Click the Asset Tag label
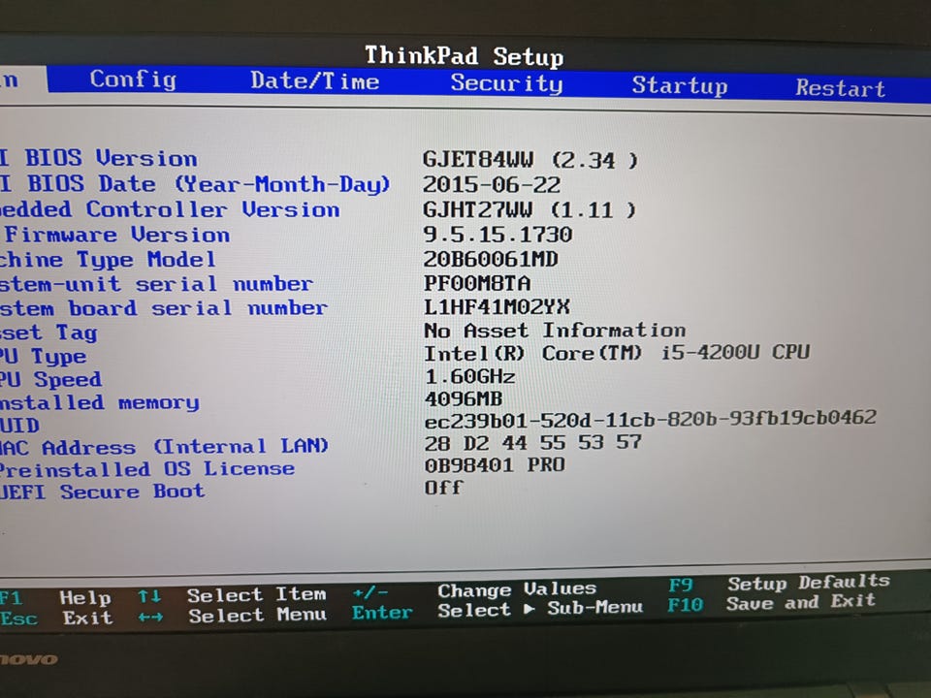This screenshot has width=931, height=698. tap(48, 333)
